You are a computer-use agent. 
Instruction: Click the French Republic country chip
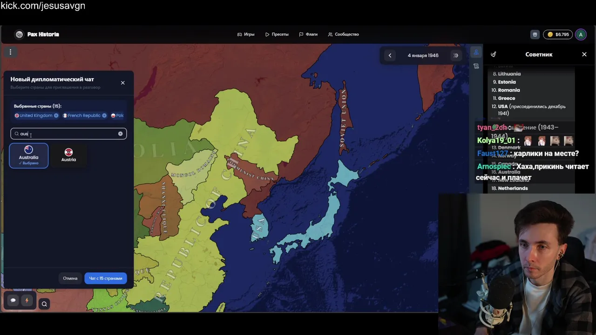point(84,115)
